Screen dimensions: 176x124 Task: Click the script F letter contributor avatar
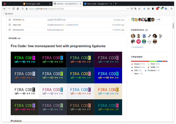point(149,36)
